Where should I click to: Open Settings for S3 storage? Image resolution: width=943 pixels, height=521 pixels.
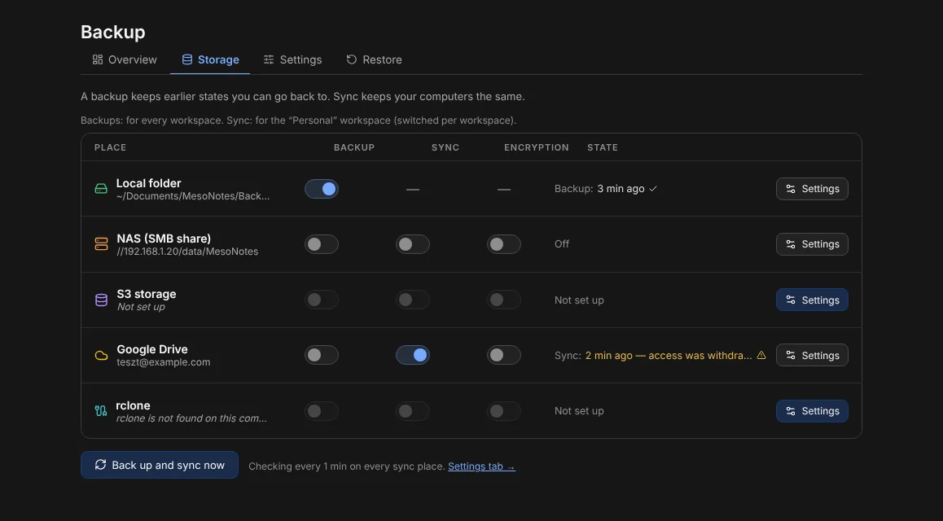812,300
